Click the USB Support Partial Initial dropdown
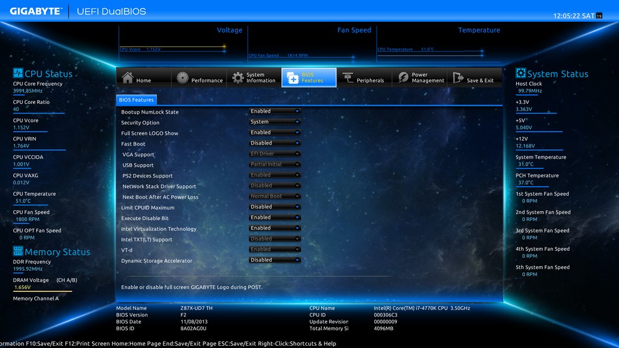The image size is (619, 348). click(x=275, y=164)
